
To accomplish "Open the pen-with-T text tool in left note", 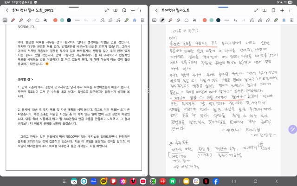I will point(118,20).
